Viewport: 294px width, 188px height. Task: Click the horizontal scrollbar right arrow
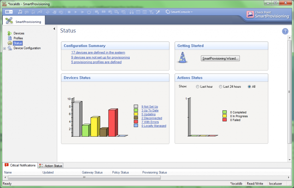coord(289,177)
